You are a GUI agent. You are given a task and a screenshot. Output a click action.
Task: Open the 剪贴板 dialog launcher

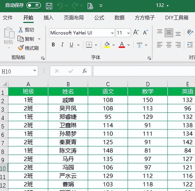click(x=43, y=58)
